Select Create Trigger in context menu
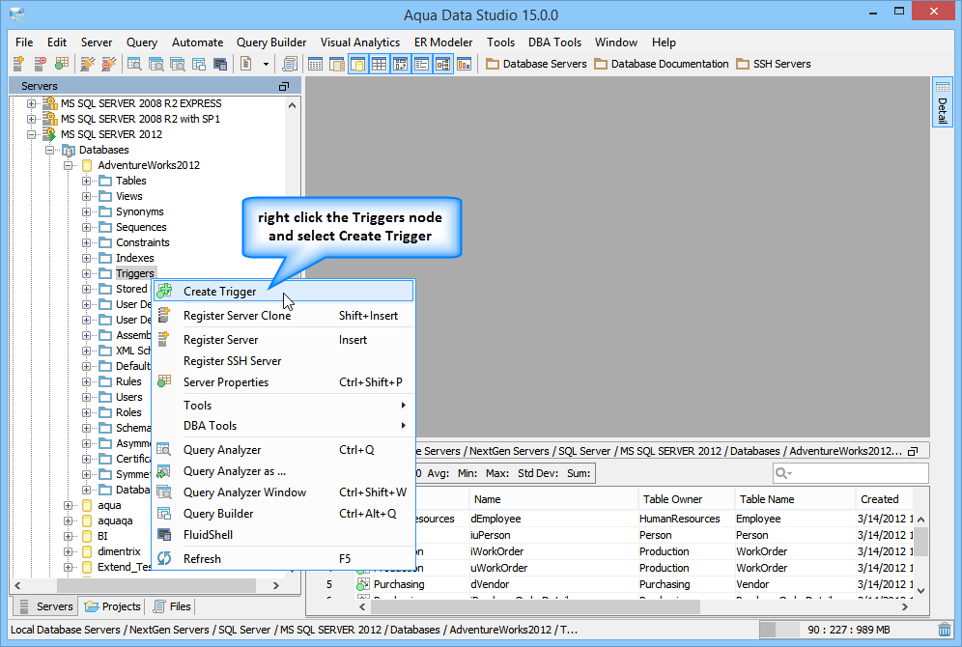 (x=283, y=292)
